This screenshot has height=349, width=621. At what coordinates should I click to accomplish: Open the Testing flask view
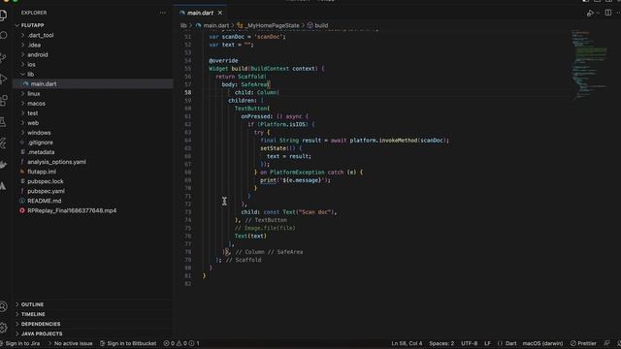(3, 122)
